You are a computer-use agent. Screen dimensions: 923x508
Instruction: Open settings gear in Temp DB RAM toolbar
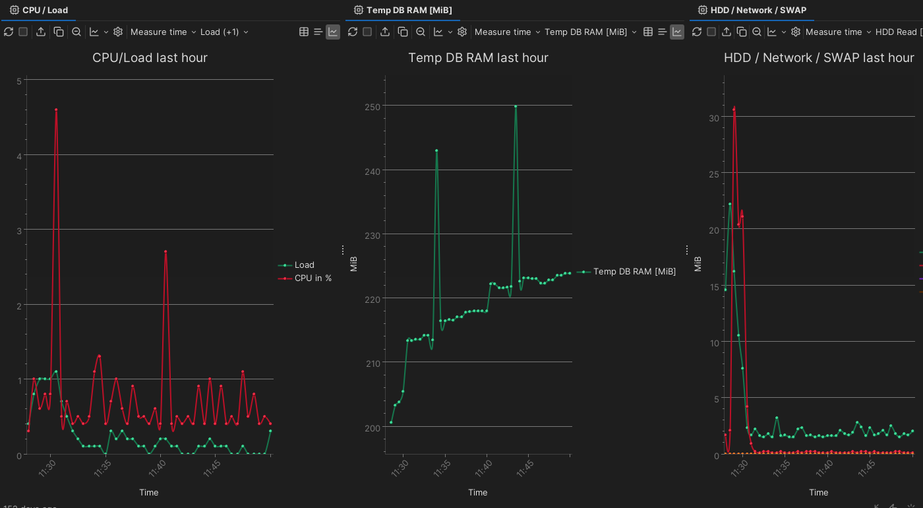[462, 32]
